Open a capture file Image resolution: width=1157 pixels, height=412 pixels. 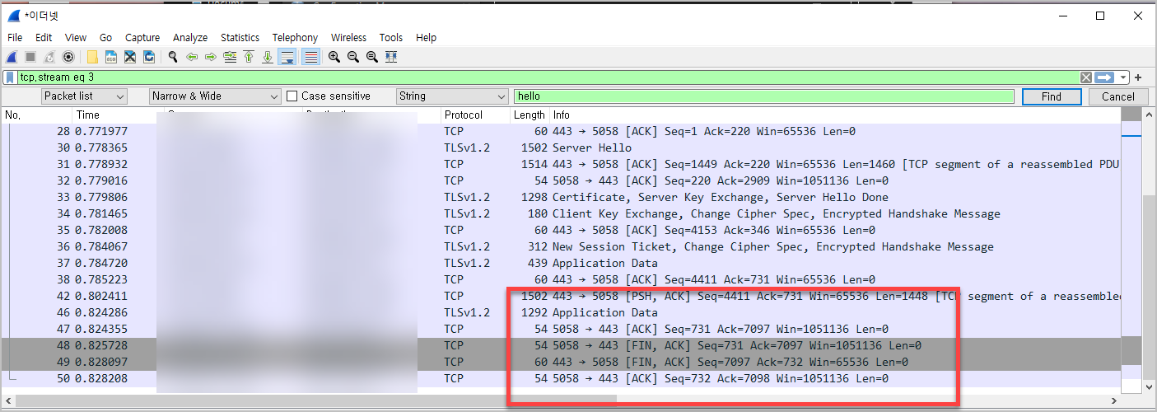[x=92, y=57]
